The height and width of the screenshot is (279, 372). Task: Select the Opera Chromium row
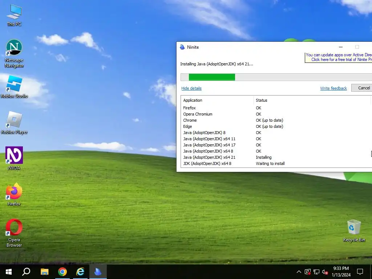[276, 114]
